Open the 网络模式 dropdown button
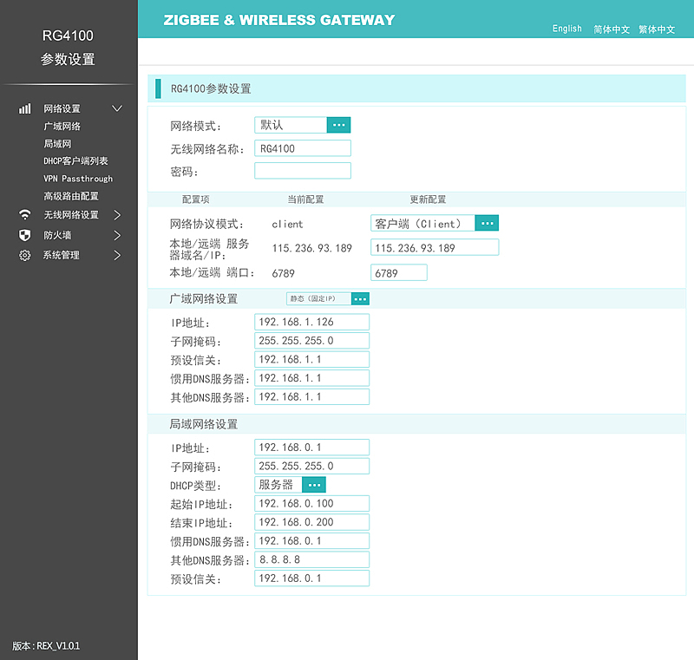The height and width of the screenshot is (660, 694). tap(338, 125)
